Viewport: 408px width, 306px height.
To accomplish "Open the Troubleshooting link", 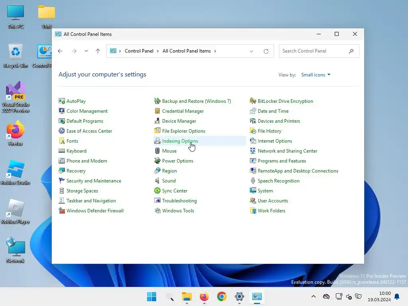I will tap(179, 201).
